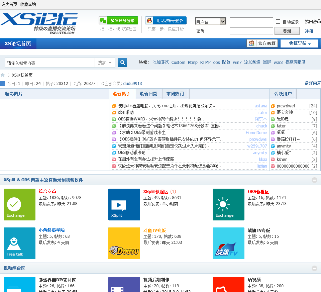Click the search content input field

click(x=50, y=63)
